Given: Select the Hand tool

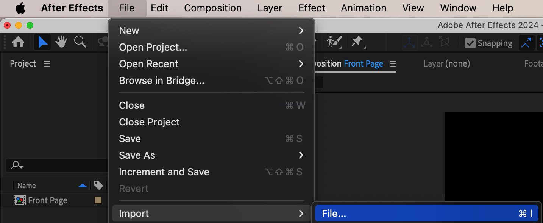Looking at the screenshot, I should [61, 42].
